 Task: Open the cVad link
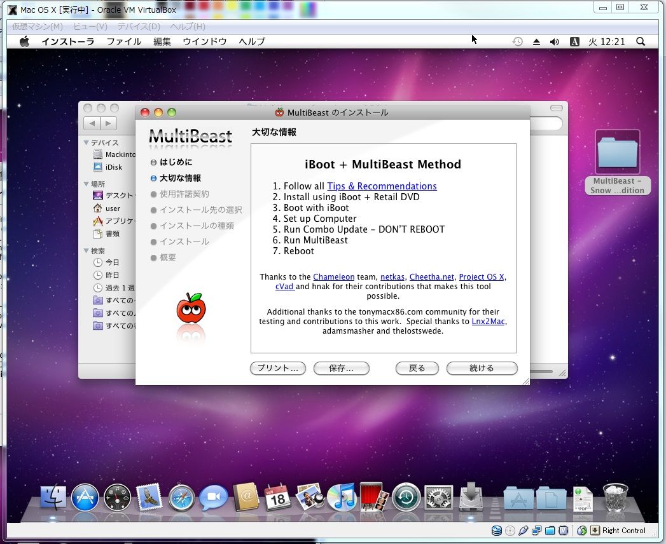284,287
